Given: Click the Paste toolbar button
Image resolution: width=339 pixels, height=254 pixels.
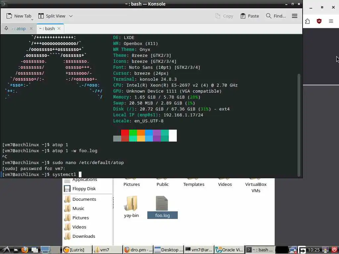Looking at the screenshot, I should coord(250,16).
